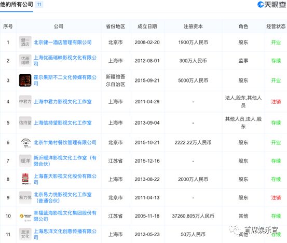
Task: Click the 2000万人民币 capital cell
Action: click(193, 179)
